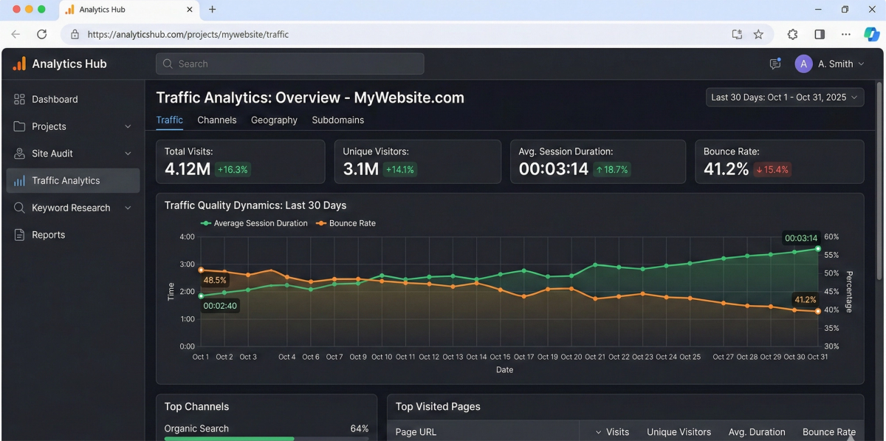Click the A. Smith avatar

point(803,64)
